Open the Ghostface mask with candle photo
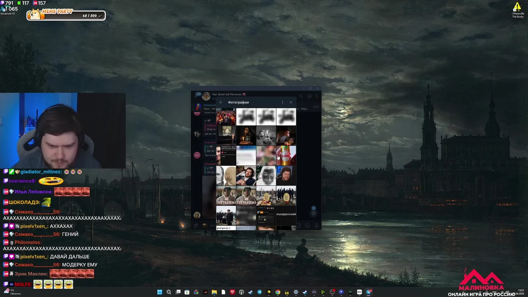The height and width of the screenshot is (297, 528). (x=246, y=136)
